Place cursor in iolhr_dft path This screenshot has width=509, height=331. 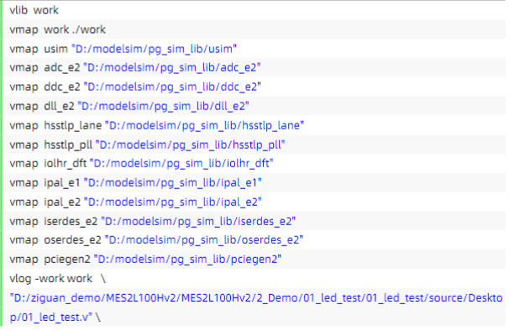(181, 163)
